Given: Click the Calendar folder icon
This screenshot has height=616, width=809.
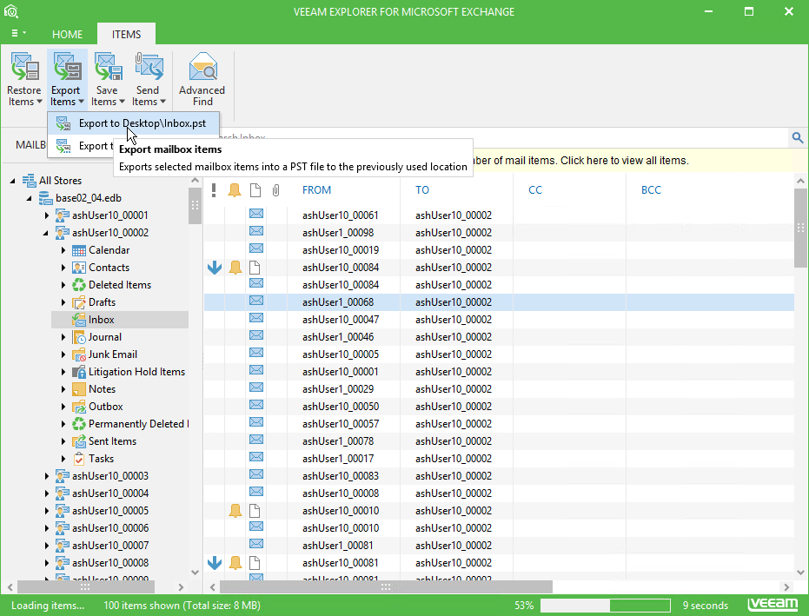Looking at the screenshot, I should tap(79, 250).
